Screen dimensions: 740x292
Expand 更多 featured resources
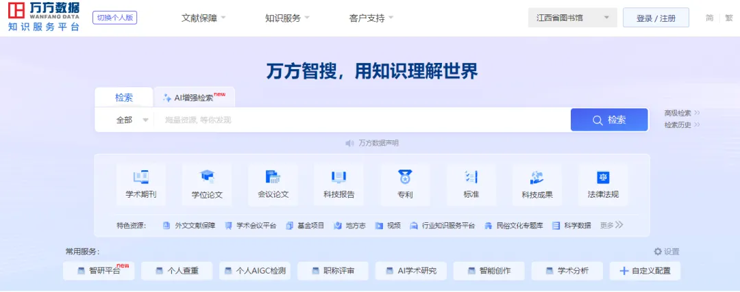click(612, 225)
